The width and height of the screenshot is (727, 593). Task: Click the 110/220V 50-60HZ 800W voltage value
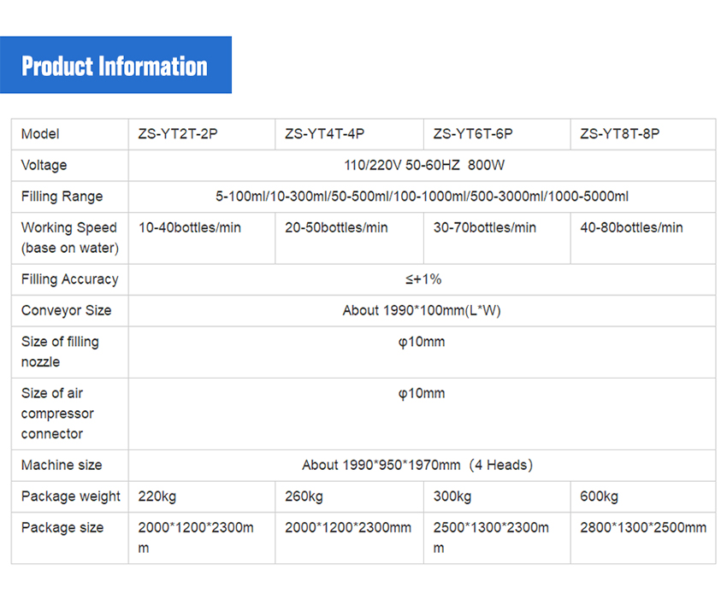422,165
